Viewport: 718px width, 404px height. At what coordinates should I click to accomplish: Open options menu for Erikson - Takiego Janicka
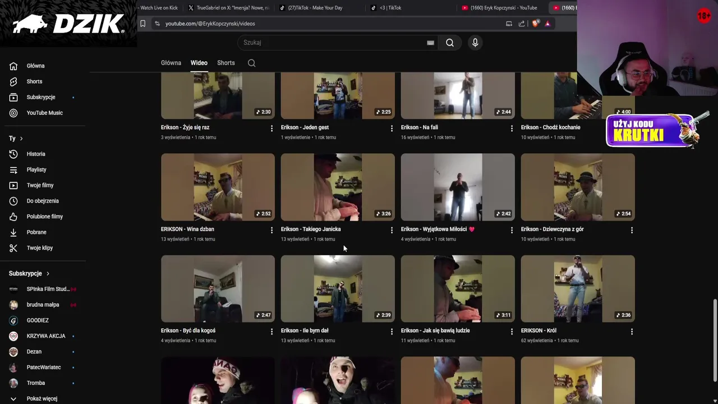click(x=392, y=230)
